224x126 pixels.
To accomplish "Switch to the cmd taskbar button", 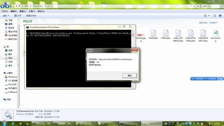I will click(x=130, y=124).
